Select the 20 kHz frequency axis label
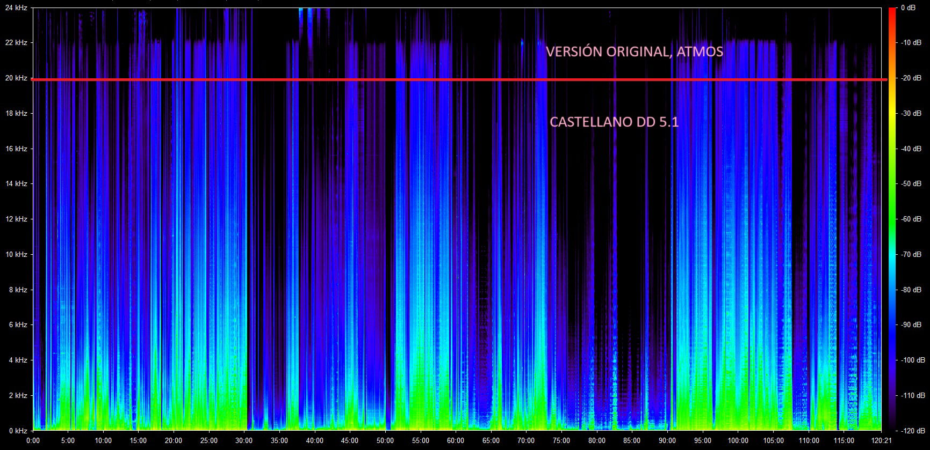Viewport: 930px width, 450px height. pyautogui.click(x=16, y=78)
